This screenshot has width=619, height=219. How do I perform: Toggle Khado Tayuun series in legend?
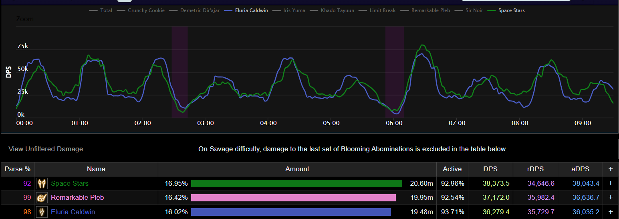point(332,10)
